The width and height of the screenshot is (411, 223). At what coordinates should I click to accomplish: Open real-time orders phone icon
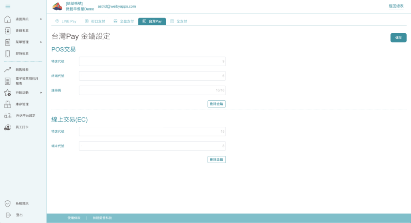[x=8, y=53]
